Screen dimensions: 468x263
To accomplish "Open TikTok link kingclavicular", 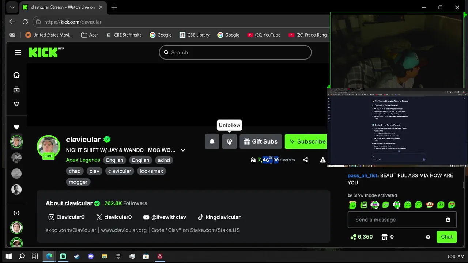I will (219, 217).
